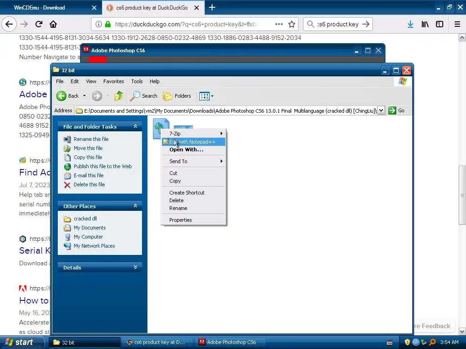Open page actions three-dot menu
The image size is (466, 349).
click(x=279, y=24)
